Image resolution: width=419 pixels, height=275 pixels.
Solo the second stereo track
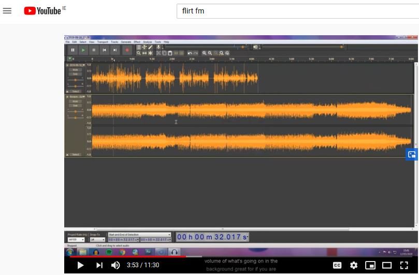[75, 105]
